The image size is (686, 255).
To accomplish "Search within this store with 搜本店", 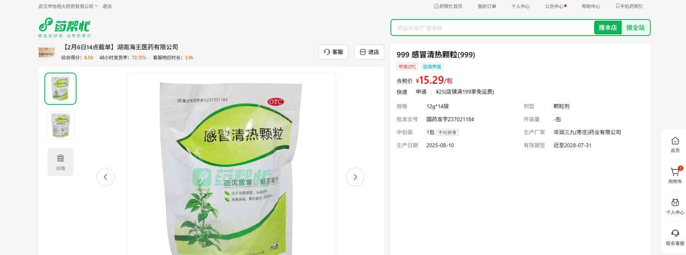I will (x=608, y=28).
